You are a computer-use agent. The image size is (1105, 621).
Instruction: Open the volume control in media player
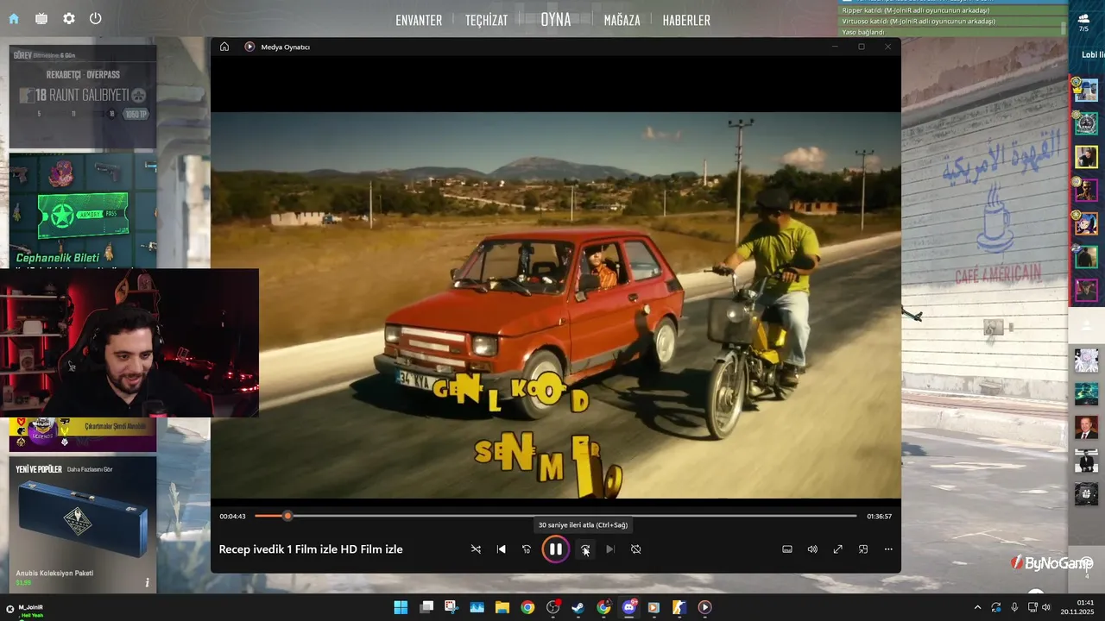click(812, 549)
